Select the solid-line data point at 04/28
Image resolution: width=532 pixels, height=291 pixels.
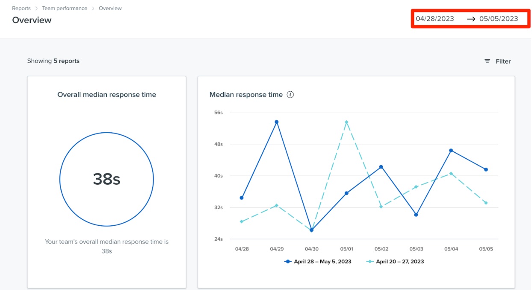click(242, 198)
